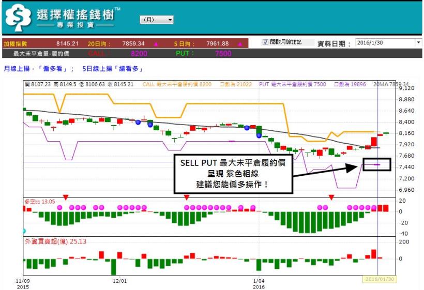Open the (月) period dropdown
The image size is (424, 290).
pos(157,20)
